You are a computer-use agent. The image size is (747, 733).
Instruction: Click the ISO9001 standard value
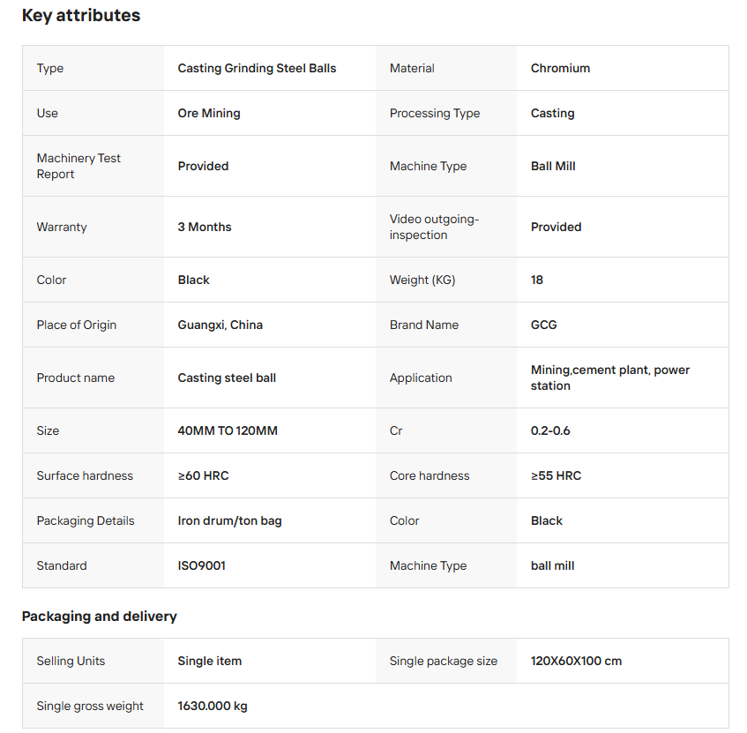[x=201, y=565]
